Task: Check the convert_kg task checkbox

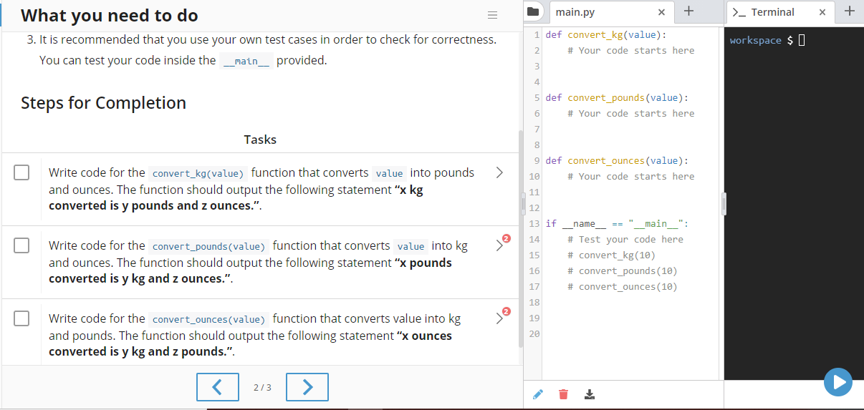Action: pyautogui.click(x=21, y=172)
